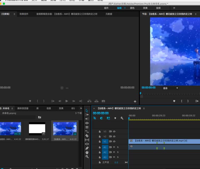Expand the workspace overflow chevrons
This screenshot has width=200, height=169.
coord(174,8)
